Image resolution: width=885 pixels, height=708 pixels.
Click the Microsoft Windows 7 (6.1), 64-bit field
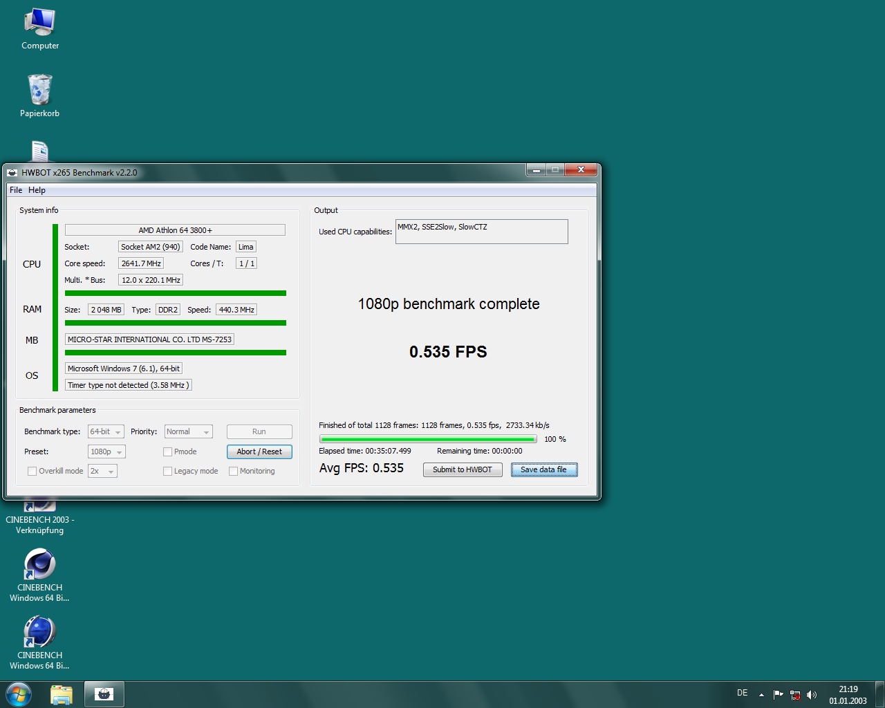(124, 369)
